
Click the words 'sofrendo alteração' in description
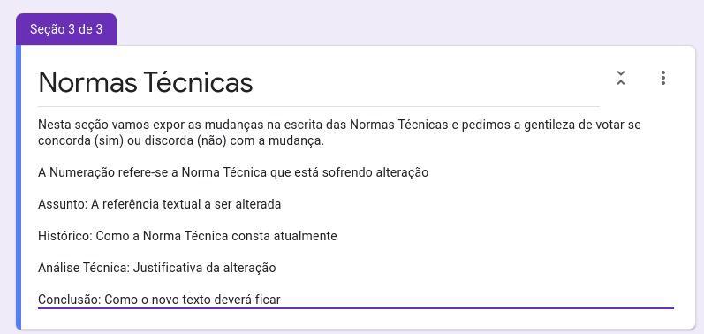click(x=375, y=172)
